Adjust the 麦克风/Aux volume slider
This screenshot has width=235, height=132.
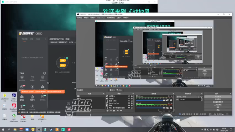(150, 100)
